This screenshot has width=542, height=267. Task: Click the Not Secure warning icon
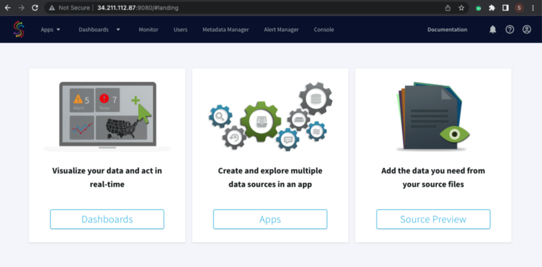[x=52, y=7]
